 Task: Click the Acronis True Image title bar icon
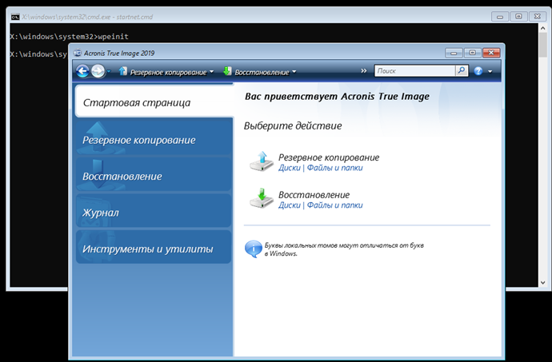coord(78,54)
